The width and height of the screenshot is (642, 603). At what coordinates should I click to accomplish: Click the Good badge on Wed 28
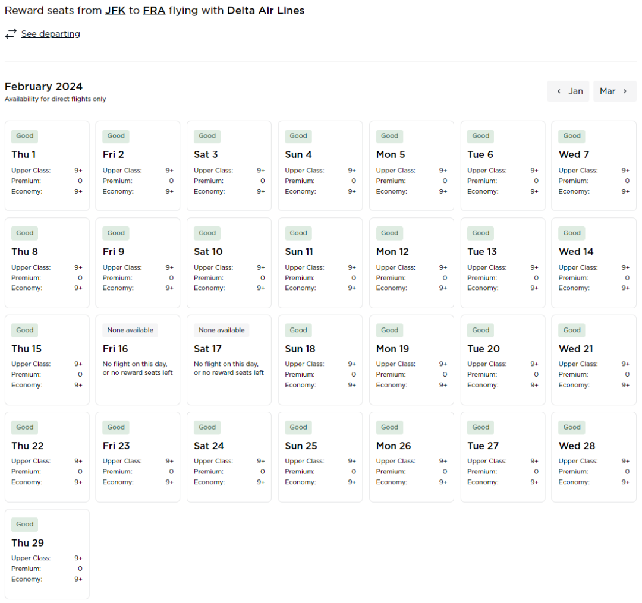click(572, 427)
